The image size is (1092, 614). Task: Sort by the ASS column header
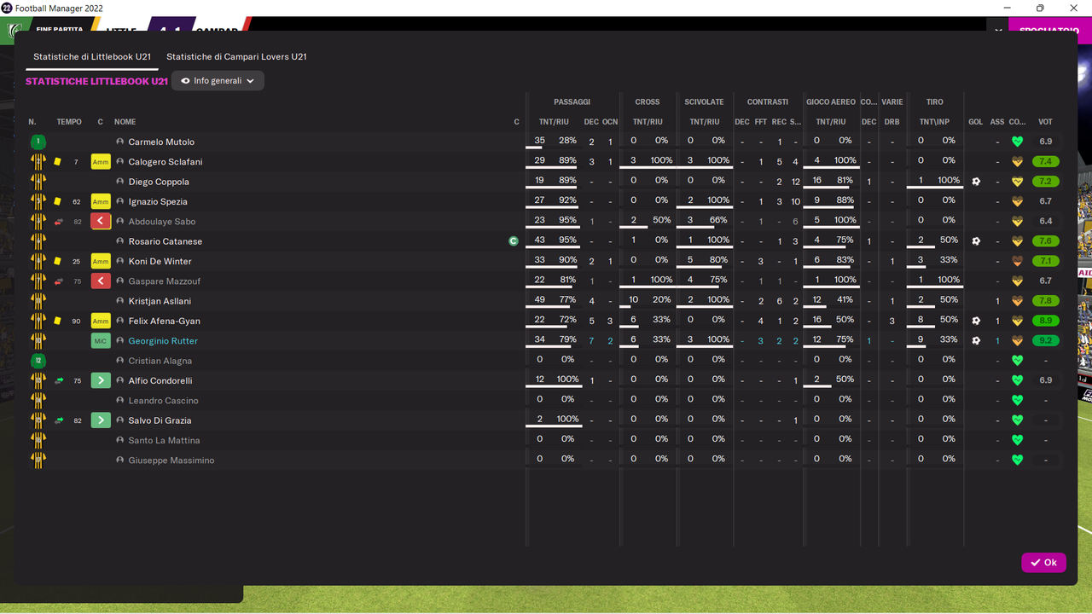point(997,122)
